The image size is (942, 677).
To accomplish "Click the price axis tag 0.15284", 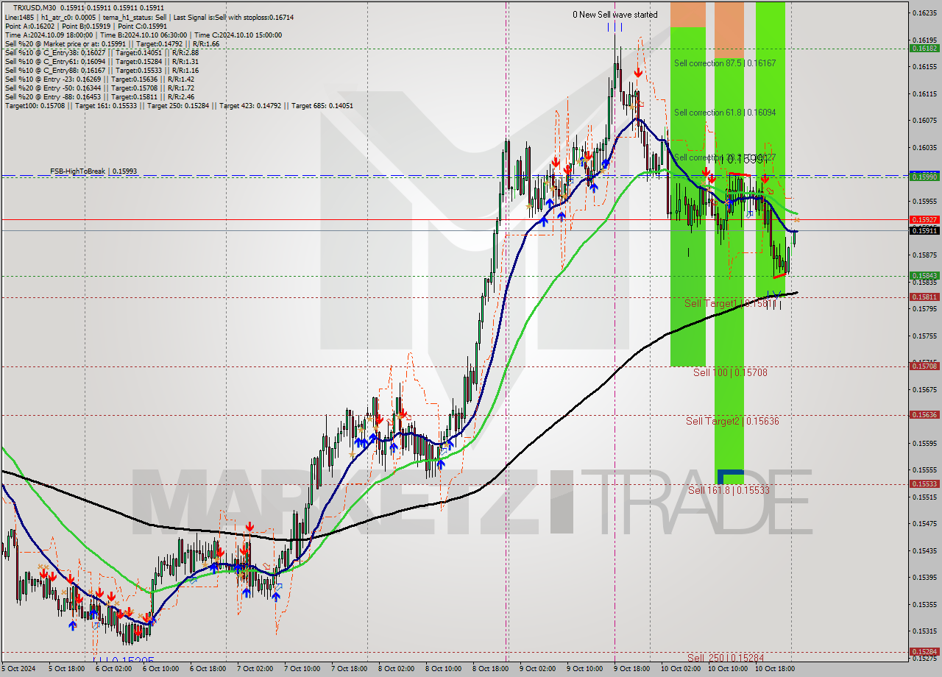I will [x=924, y=652].
